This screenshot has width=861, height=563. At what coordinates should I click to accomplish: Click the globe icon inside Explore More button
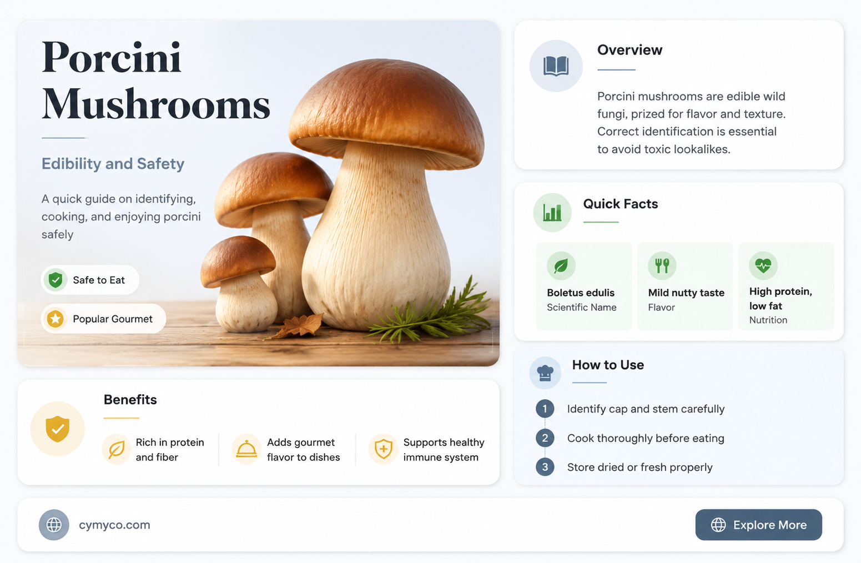coord(718,525)
